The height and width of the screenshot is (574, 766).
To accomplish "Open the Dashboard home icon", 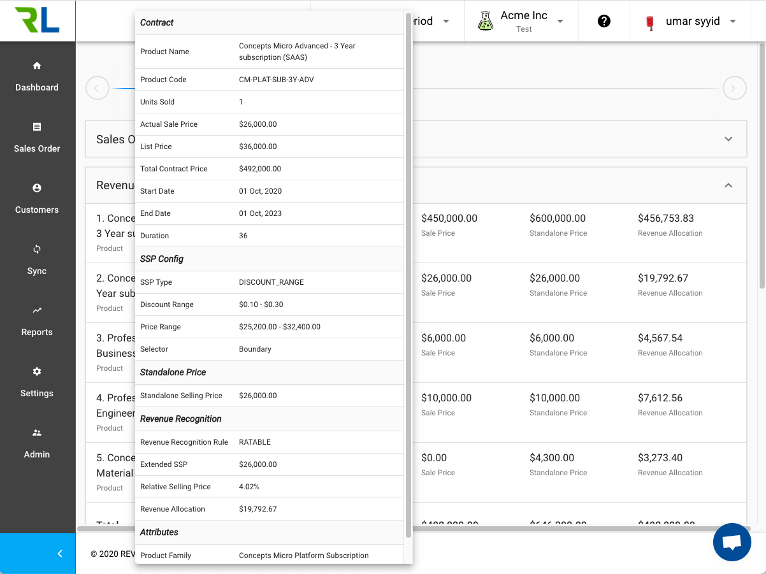I will pos(37,66).
